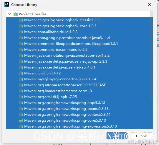
Task: Click the javax.servlet-api:4.0.1 library icon
Action: (x=21, y=67)
